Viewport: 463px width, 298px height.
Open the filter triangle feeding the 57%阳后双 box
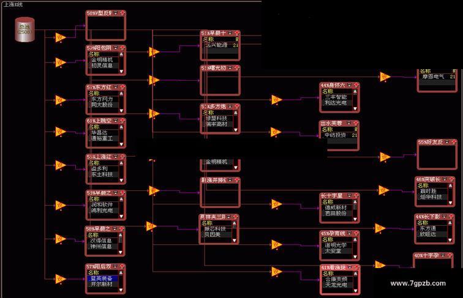[61, 279]
